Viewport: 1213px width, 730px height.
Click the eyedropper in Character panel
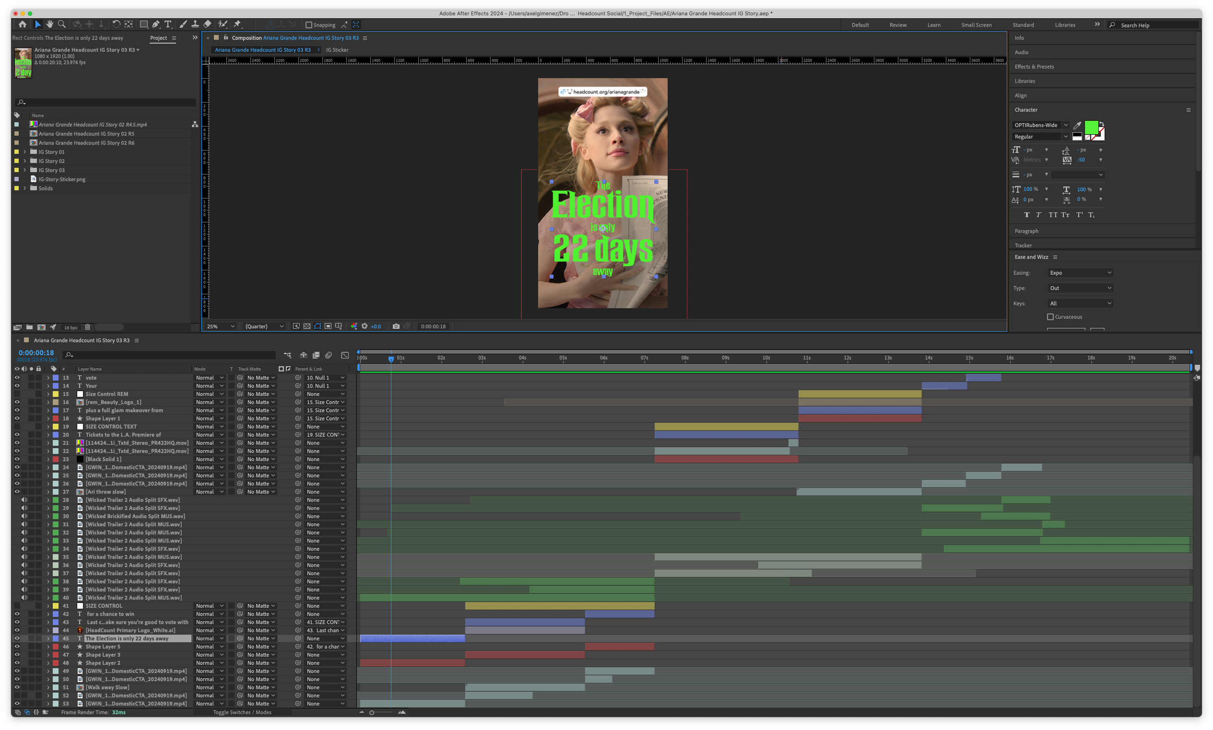point(1077,126)
